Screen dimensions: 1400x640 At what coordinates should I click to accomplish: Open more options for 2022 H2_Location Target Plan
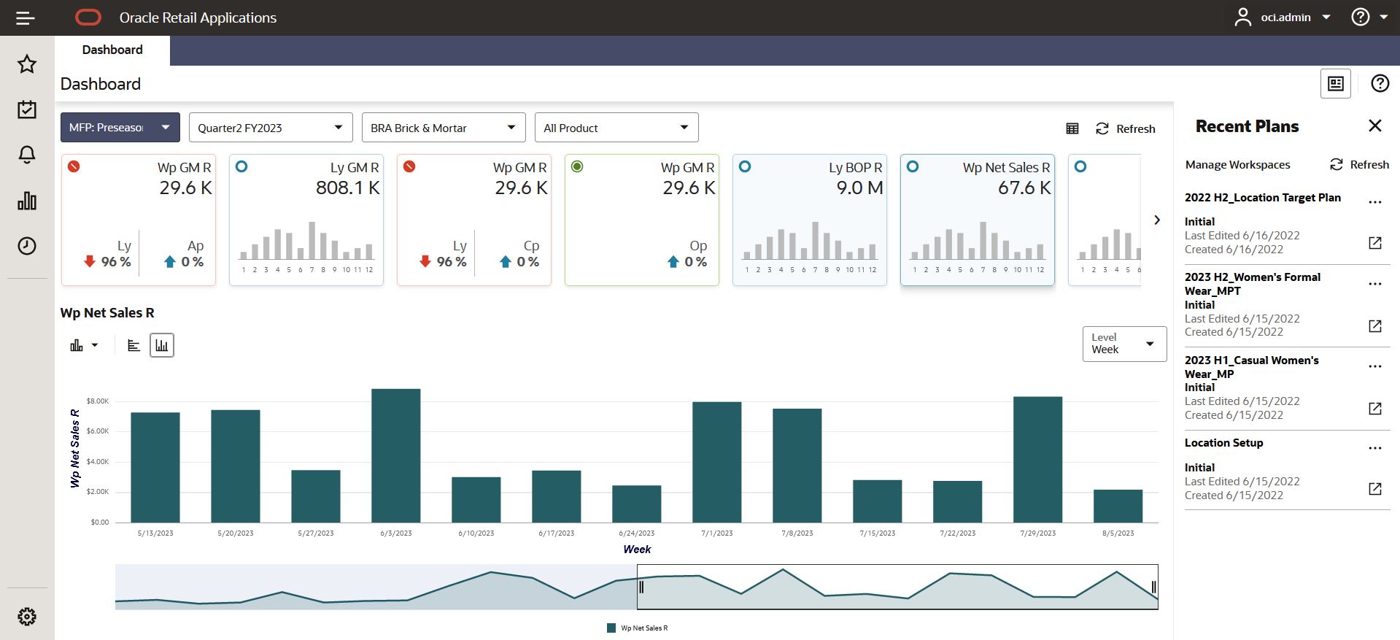(x=1375, y=202)
